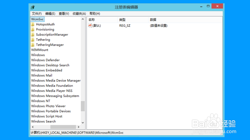Image resolution: width=250 pixels, height=140 pixels.
Task: Select the Windows key
Action: pyautogui.click(x=38, y=55)
